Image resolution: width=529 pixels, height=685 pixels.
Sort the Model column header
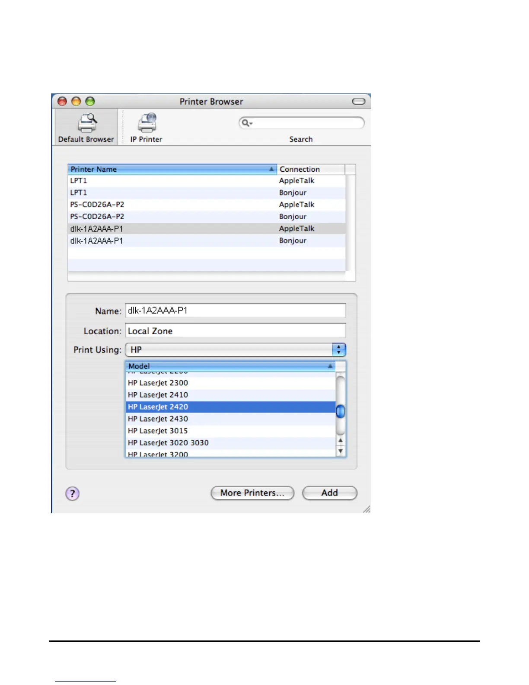coord(230,366)
